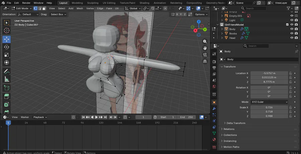Open the Playback popover in timeline
Viewport: 301px width, 154px height.
click(x=40, y=117)
